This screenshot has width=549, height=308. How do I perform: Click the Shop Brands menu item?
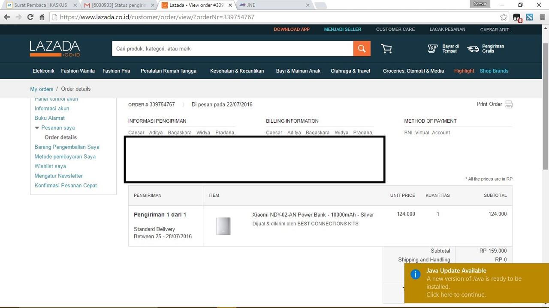point(494,71)
